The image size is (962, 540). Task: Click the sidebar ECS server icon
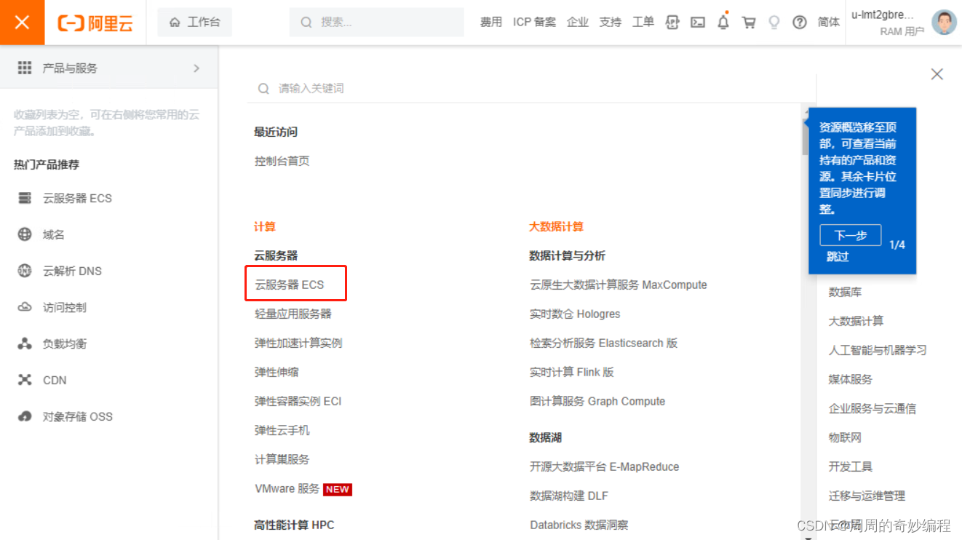[x=25, y=198]
